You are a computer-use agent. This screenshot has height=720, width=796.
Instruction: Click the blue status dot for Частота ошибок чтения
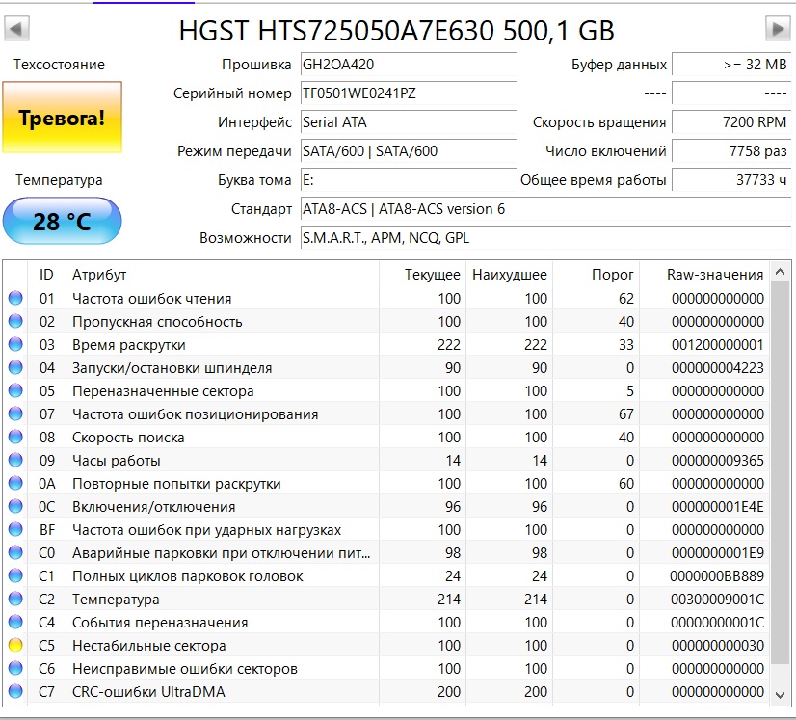[x=15, y=299]
